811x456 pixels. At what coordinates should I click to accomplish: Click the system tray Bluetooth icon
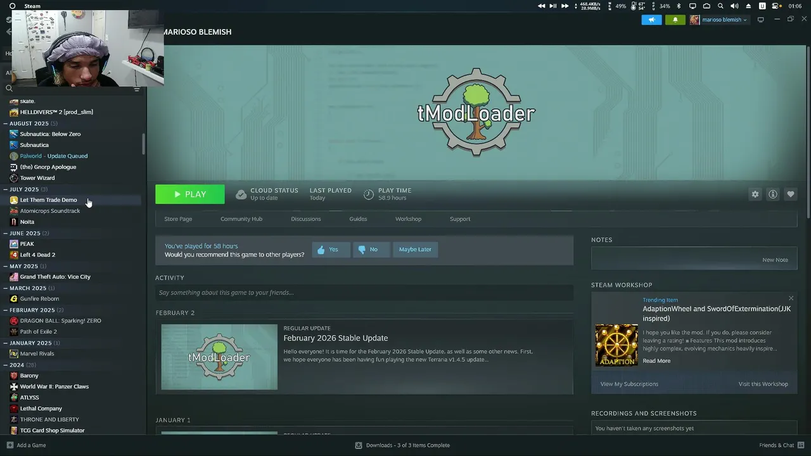(x=679, y=6)
